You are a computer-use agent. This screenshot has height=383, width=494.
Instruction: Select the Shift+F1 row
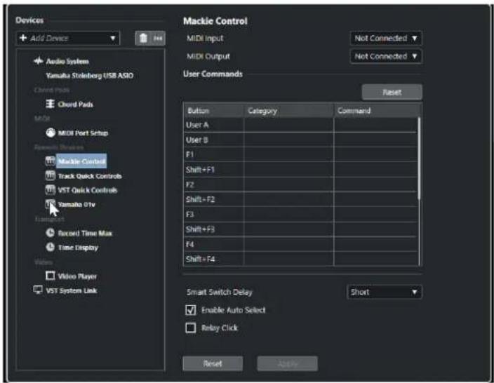[301, 170]
